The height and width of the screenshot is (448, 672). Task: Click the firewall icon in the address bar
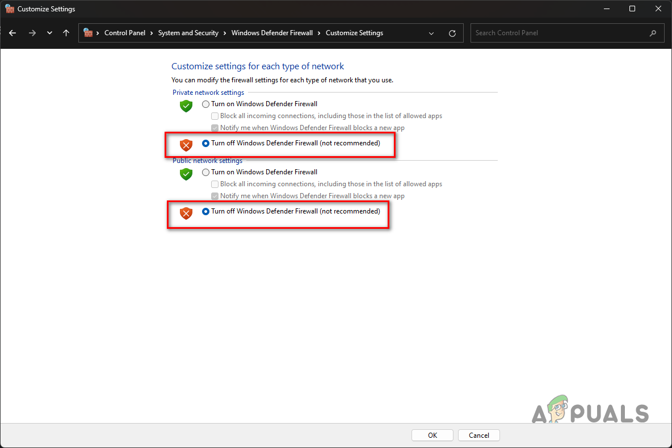[88, 33]
